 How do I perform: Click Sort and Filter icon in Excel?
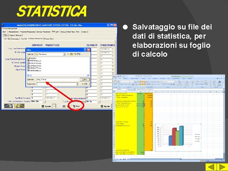point(214,83)
